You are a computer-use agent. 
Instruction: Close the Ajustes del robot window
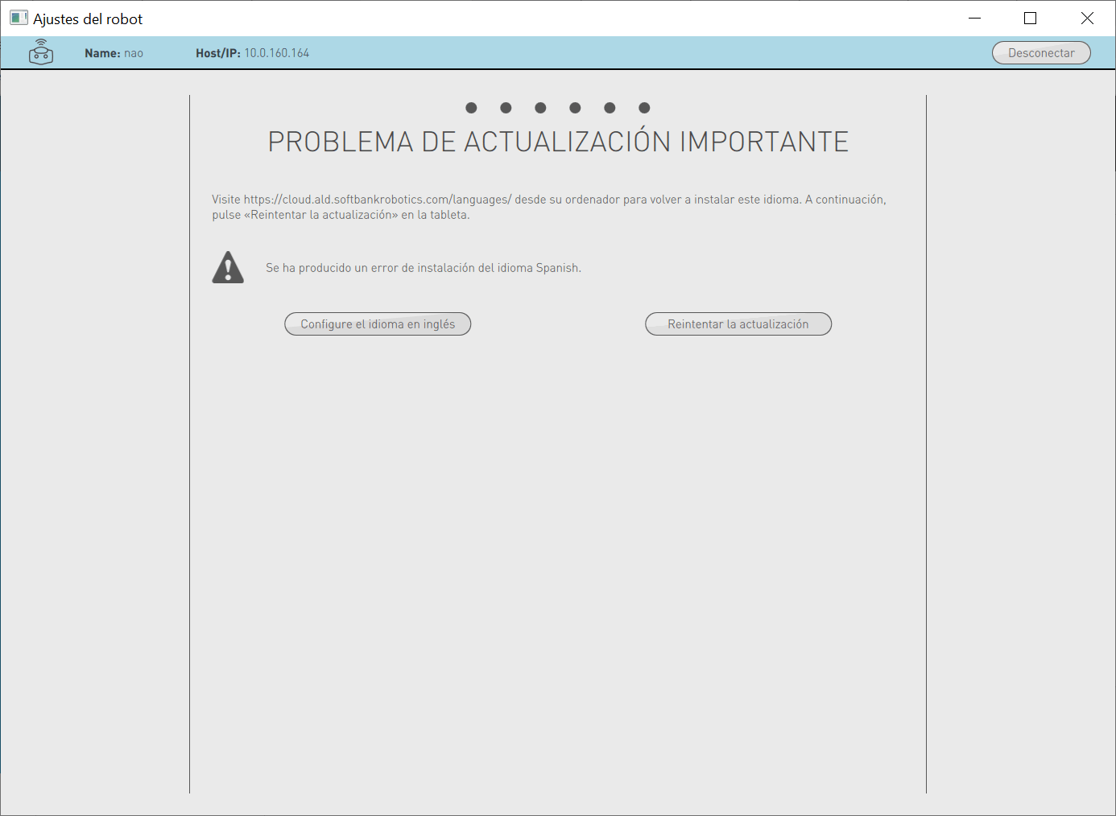[x=1087, y=19]
